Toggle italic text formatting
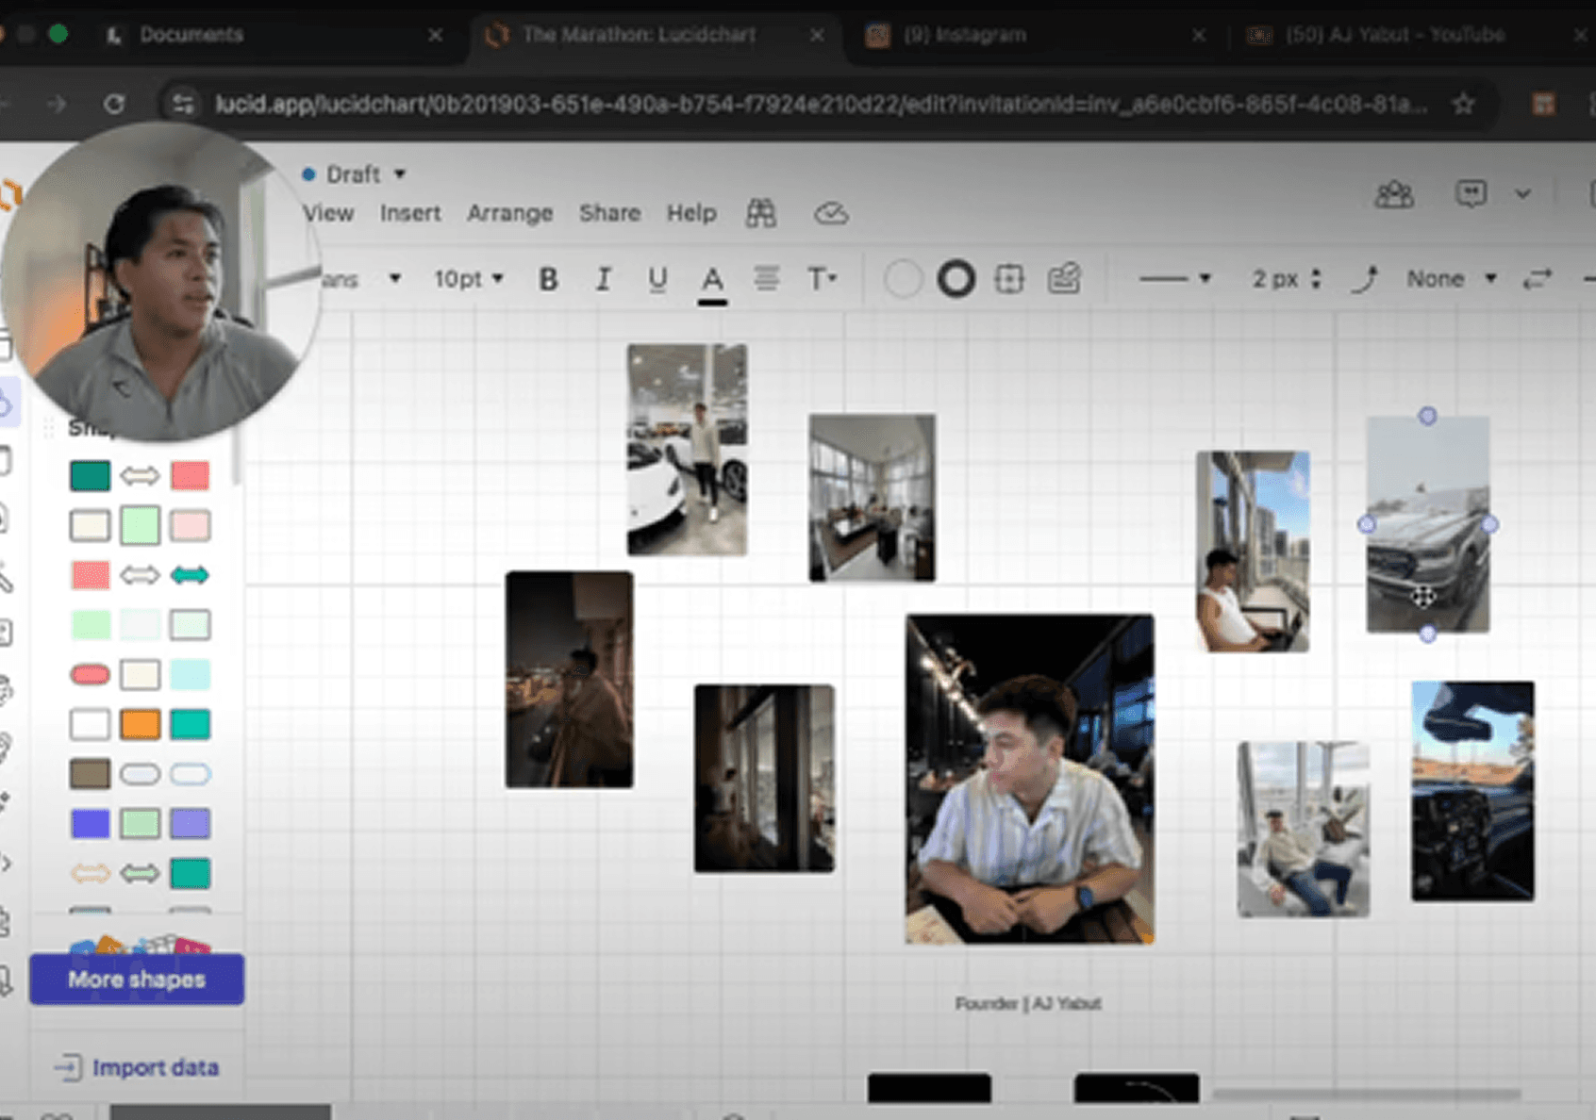The height and width of the screenshot is (1120, 1596). click(x=603, y=279)
